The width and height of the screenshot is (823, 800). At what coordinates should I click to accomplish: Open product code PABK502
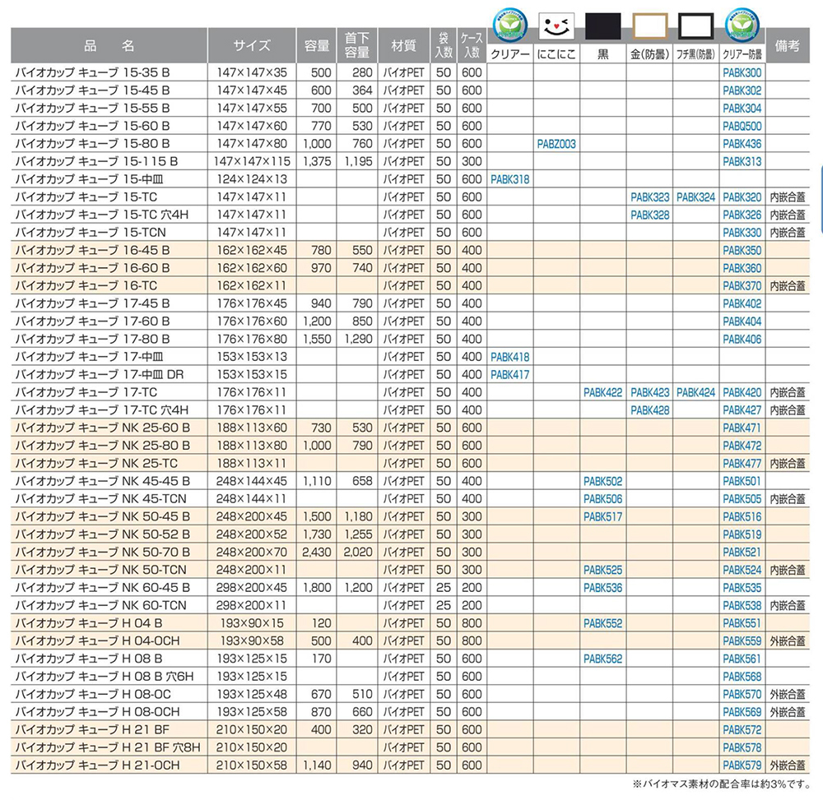click(x=603, y=482)
